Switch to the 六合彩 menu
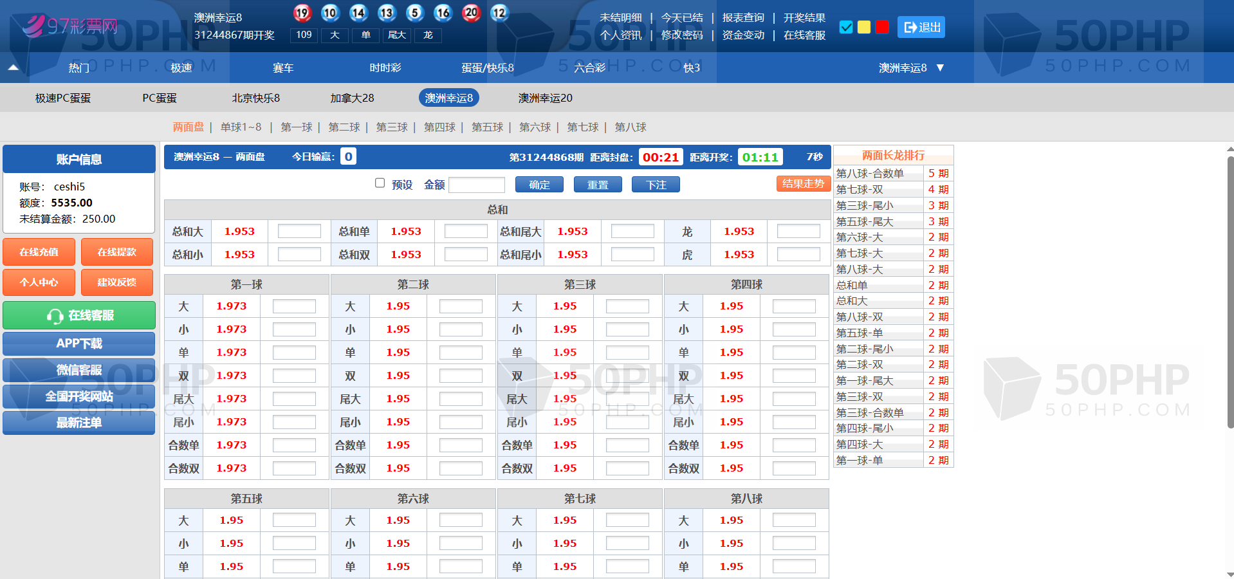The height and width of the screenshot is (579, 1234). [589, 68]
